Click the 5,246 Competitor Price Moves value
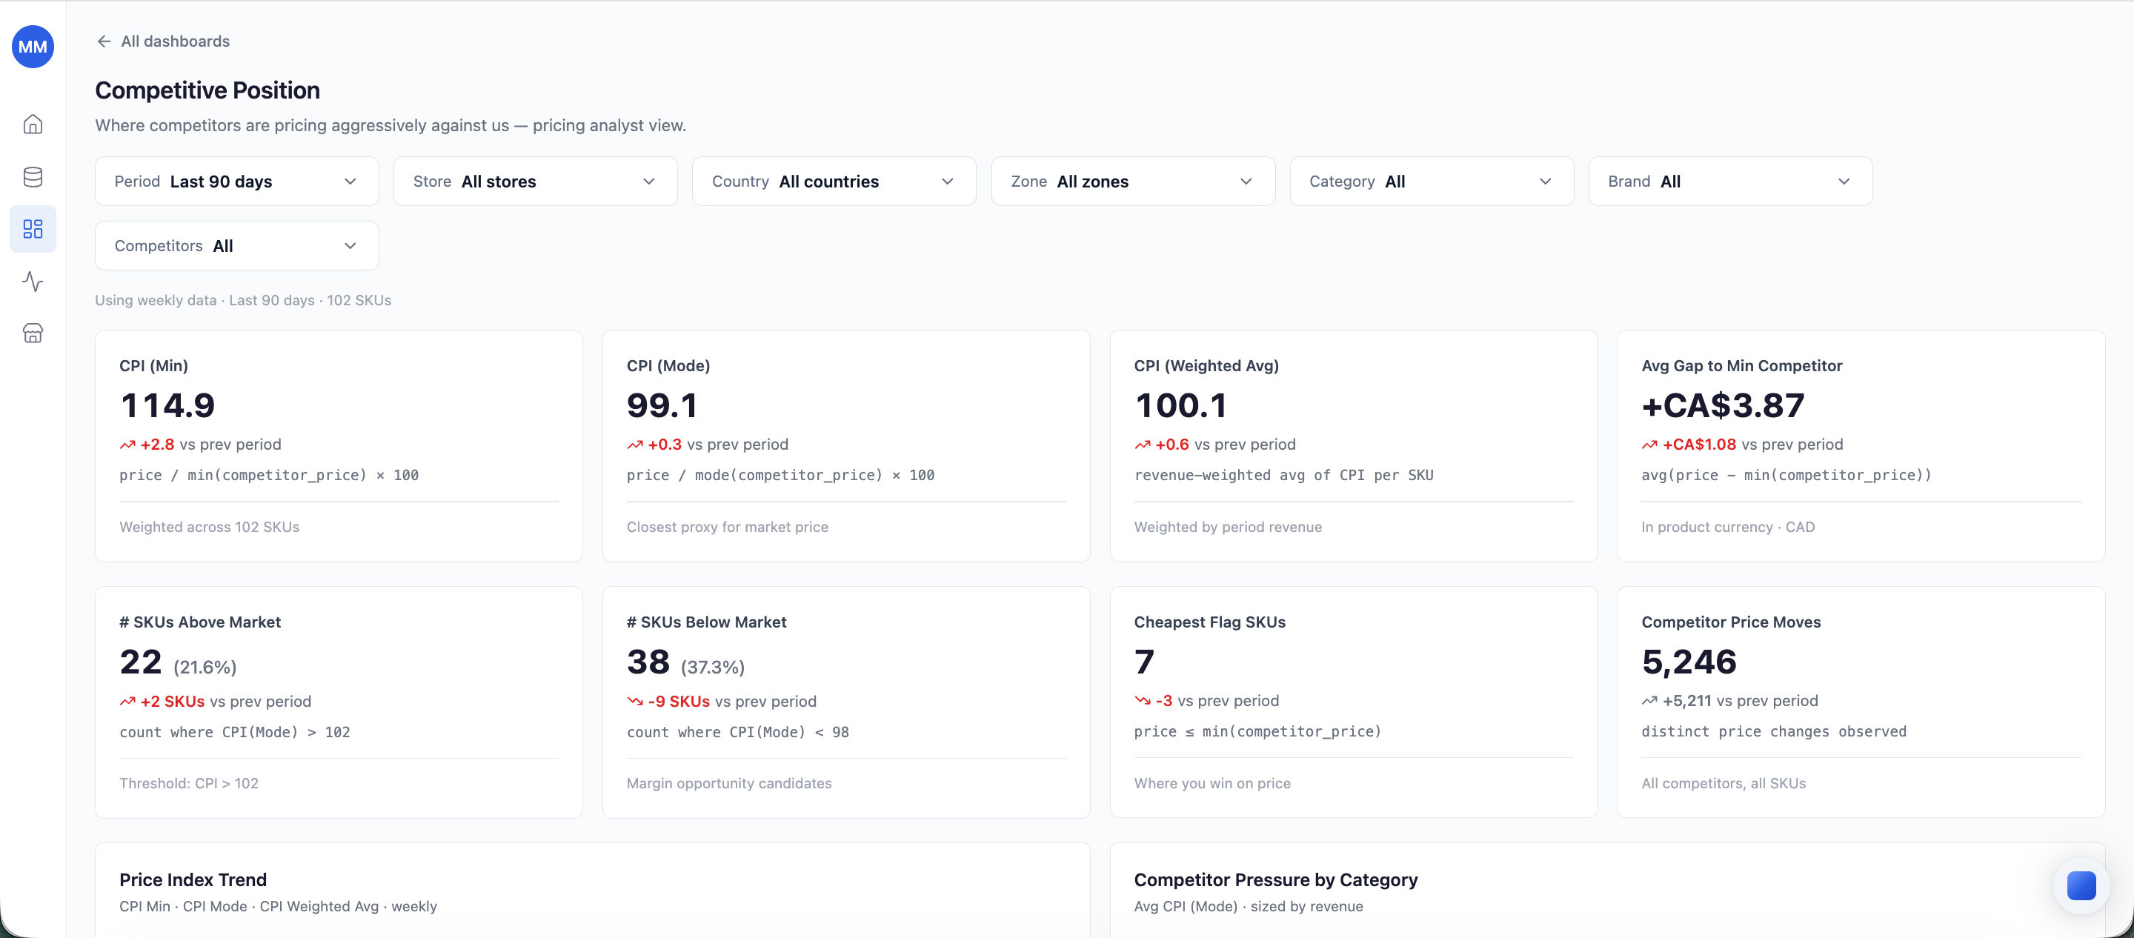This screenshot has width=2134, height=938. coord(1689,661)
